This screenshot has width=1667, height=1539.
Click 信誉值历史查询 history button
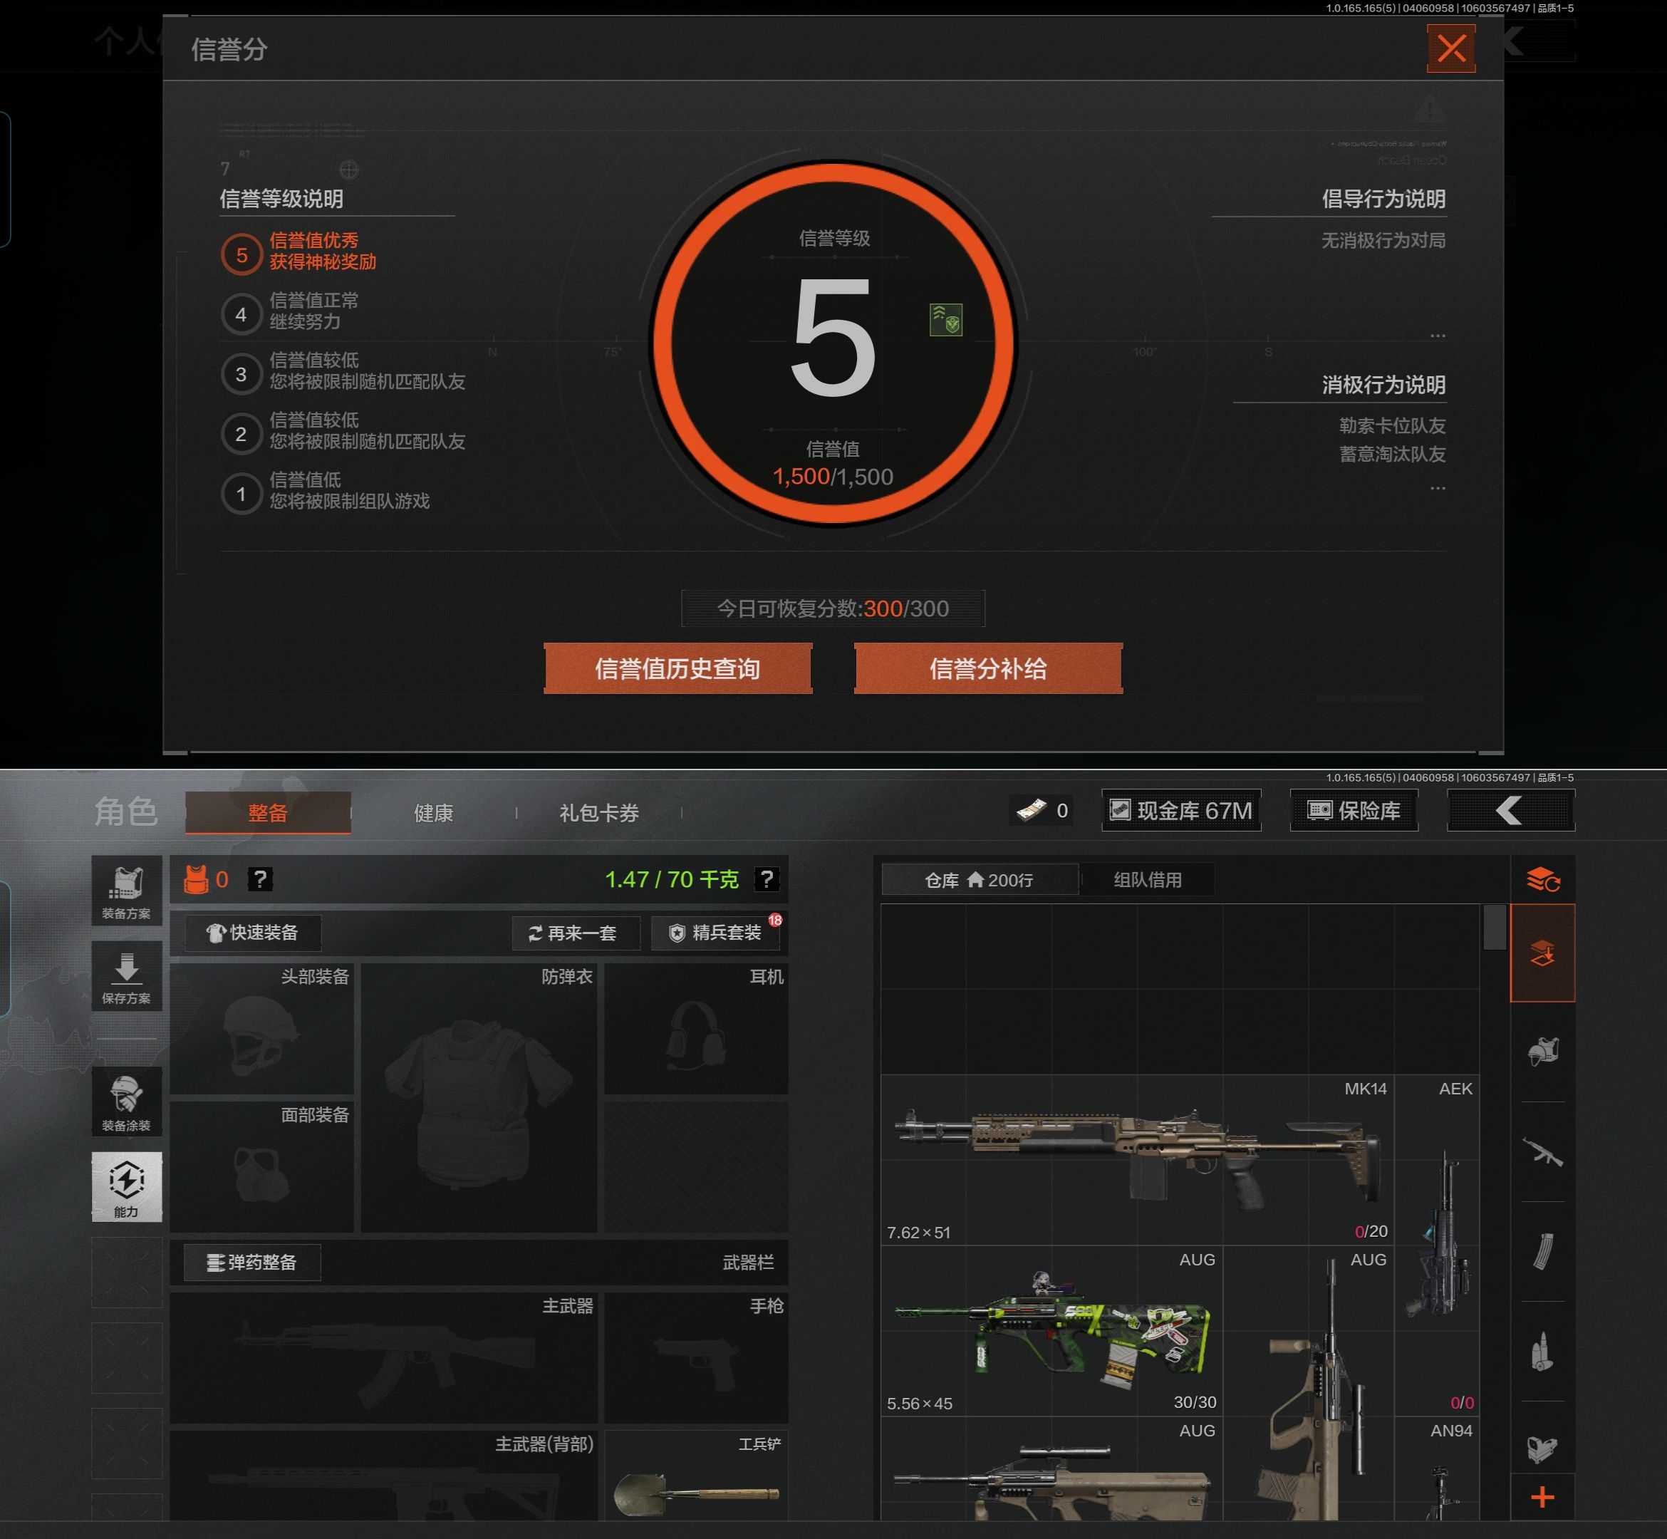(x=677, y=669)
